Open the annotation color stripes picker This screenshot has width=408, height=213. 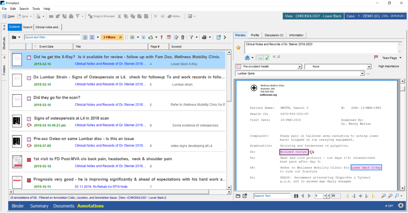132,37
